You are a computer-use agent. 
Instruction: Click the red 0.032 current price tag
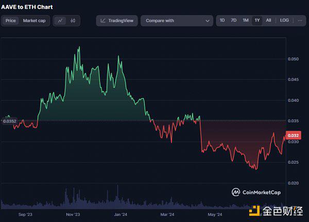(293, 135)
